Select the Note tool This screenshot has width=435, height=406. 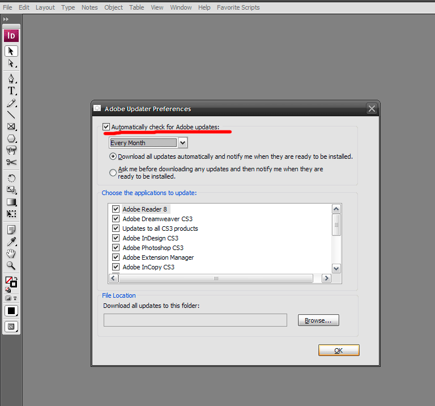click(x=11, y=230)
